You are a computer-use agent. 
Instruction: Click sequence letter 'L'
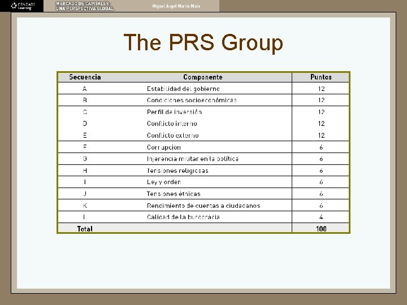tap(85, 217)
